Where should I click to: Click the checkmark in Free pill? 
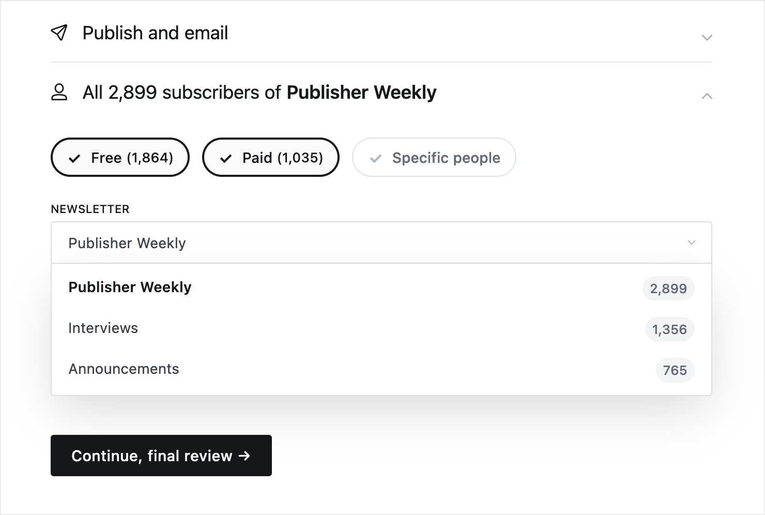pos(74,158)
